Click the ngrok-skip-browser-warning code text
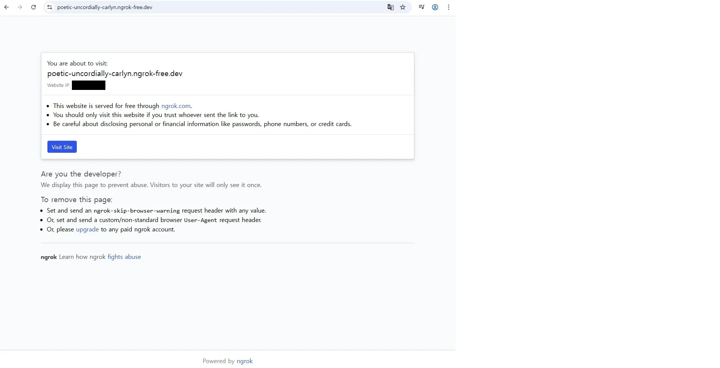720x368 pixels. (x=137, y=211)
